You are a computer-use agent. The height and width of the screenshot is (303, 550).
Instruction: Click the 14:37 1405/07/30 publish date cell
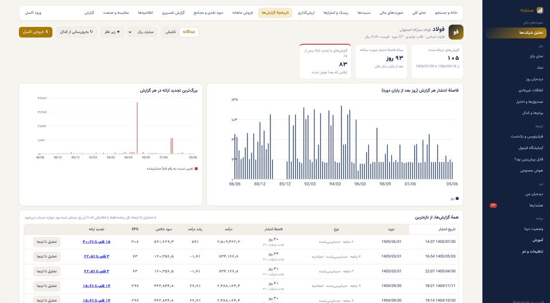click(440, 242)
